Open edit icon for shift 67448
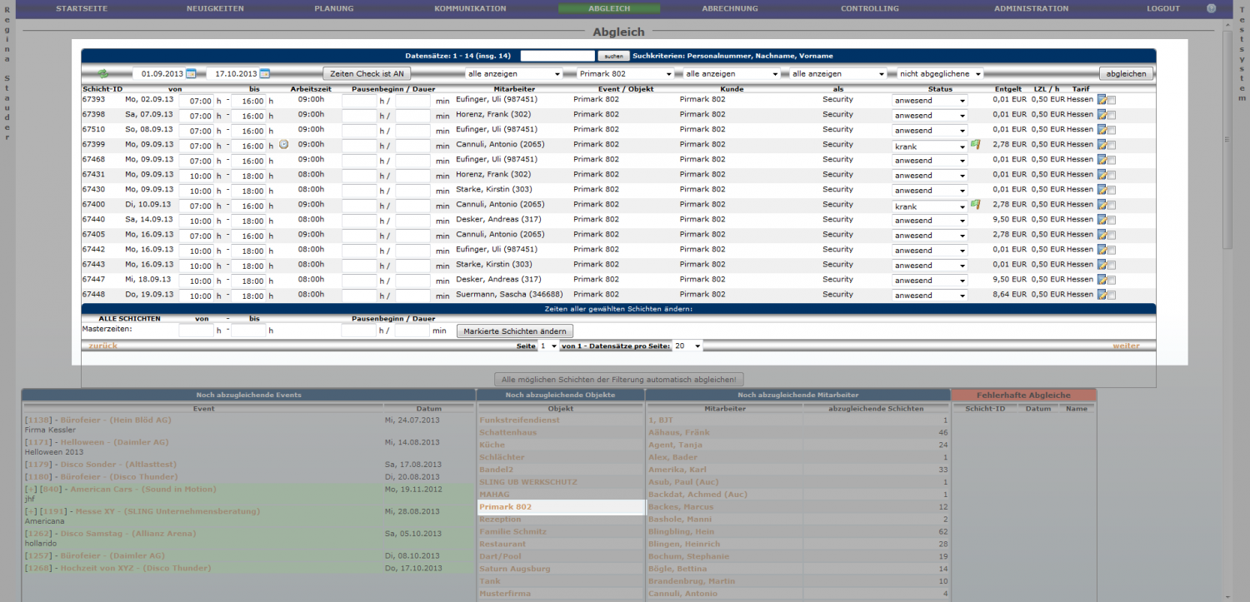Screen dimensions: 1250x602 pyautogui.click(x=1102, y=295)
